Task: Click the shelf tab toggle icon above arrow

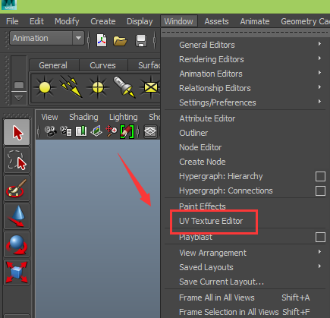Action: [x=19, y=85]
